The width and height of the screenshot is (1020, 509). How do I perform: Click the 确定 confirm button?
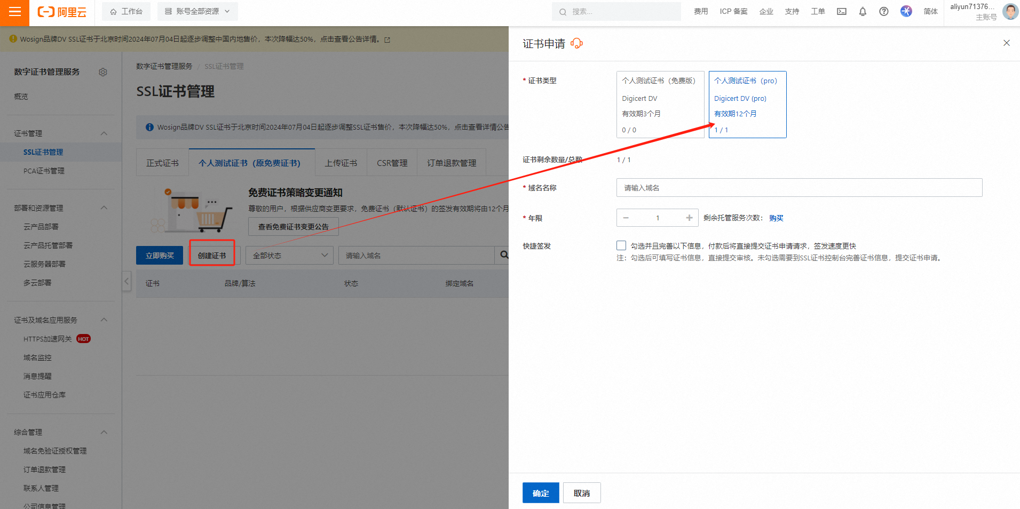click(540, 493)
